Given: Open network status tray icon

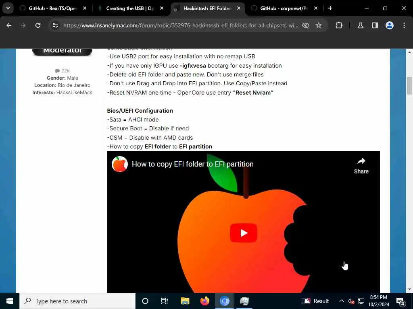Looking at the screenshot, I should click(361, 301).
